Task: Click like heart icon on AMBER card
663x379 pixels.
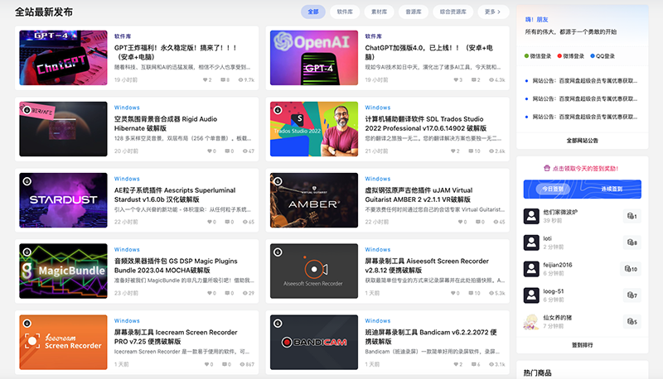Action: (461, 222)
